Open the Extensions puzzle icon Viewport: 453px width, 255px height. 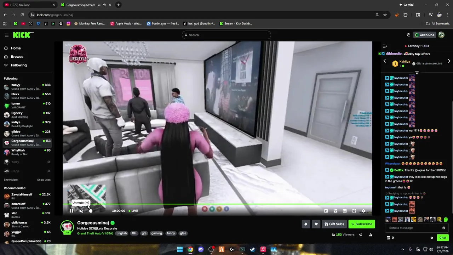tap(406, 15)
